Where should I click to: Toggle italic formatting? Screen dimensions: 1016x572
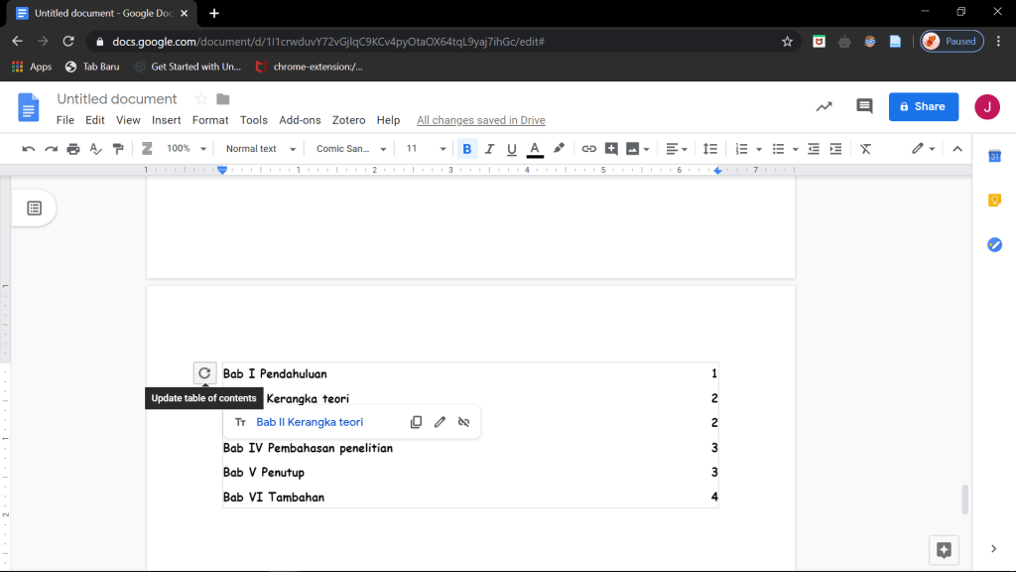click(x=489, y=149)
